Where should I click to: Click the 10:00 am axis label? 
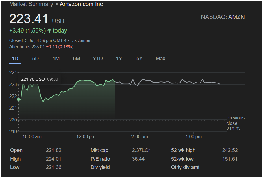32,137
